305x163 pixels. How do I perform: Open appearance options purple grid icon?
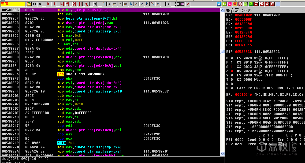click(183, 4)
